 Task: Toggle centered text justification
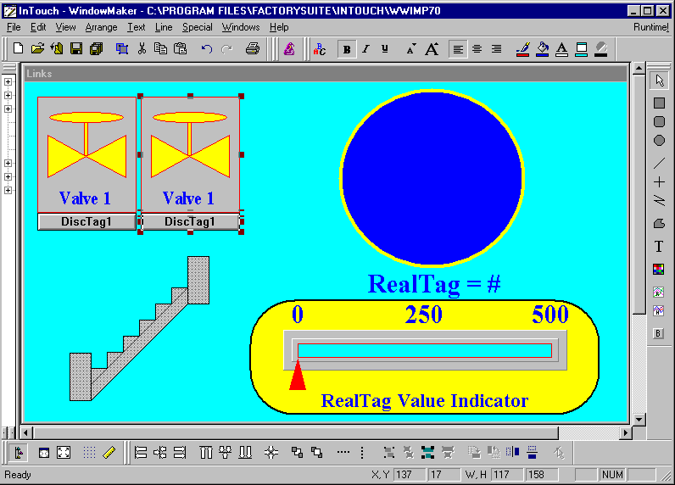coord(477,49)
